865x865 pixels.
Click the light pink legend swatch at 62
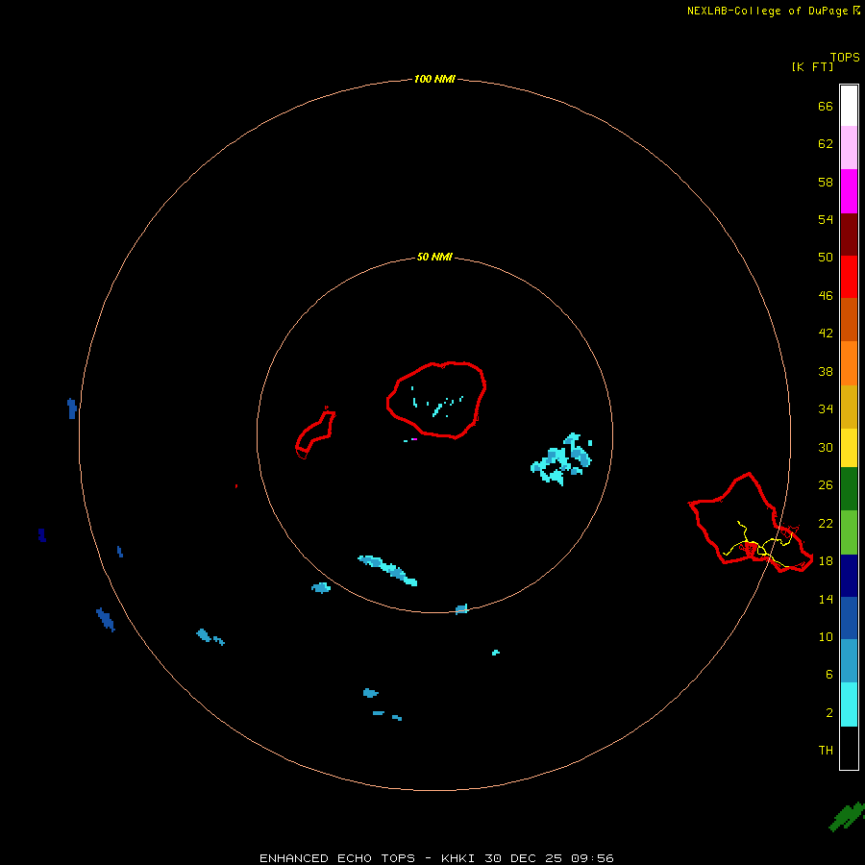[849, 147]
